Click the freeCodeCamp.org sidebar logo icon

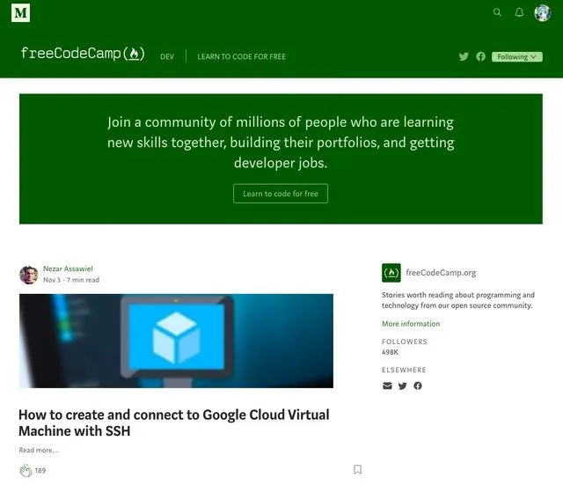click(x=391, y=273)
